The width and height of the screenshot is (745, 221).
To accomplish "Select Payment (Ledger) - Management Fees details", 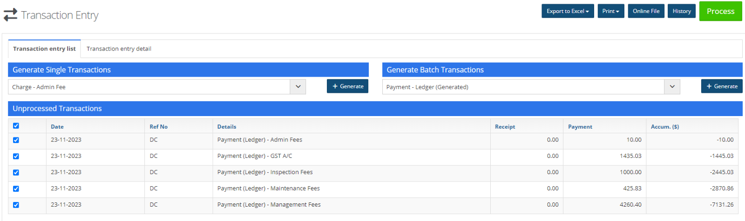I will tap(269, 205).
